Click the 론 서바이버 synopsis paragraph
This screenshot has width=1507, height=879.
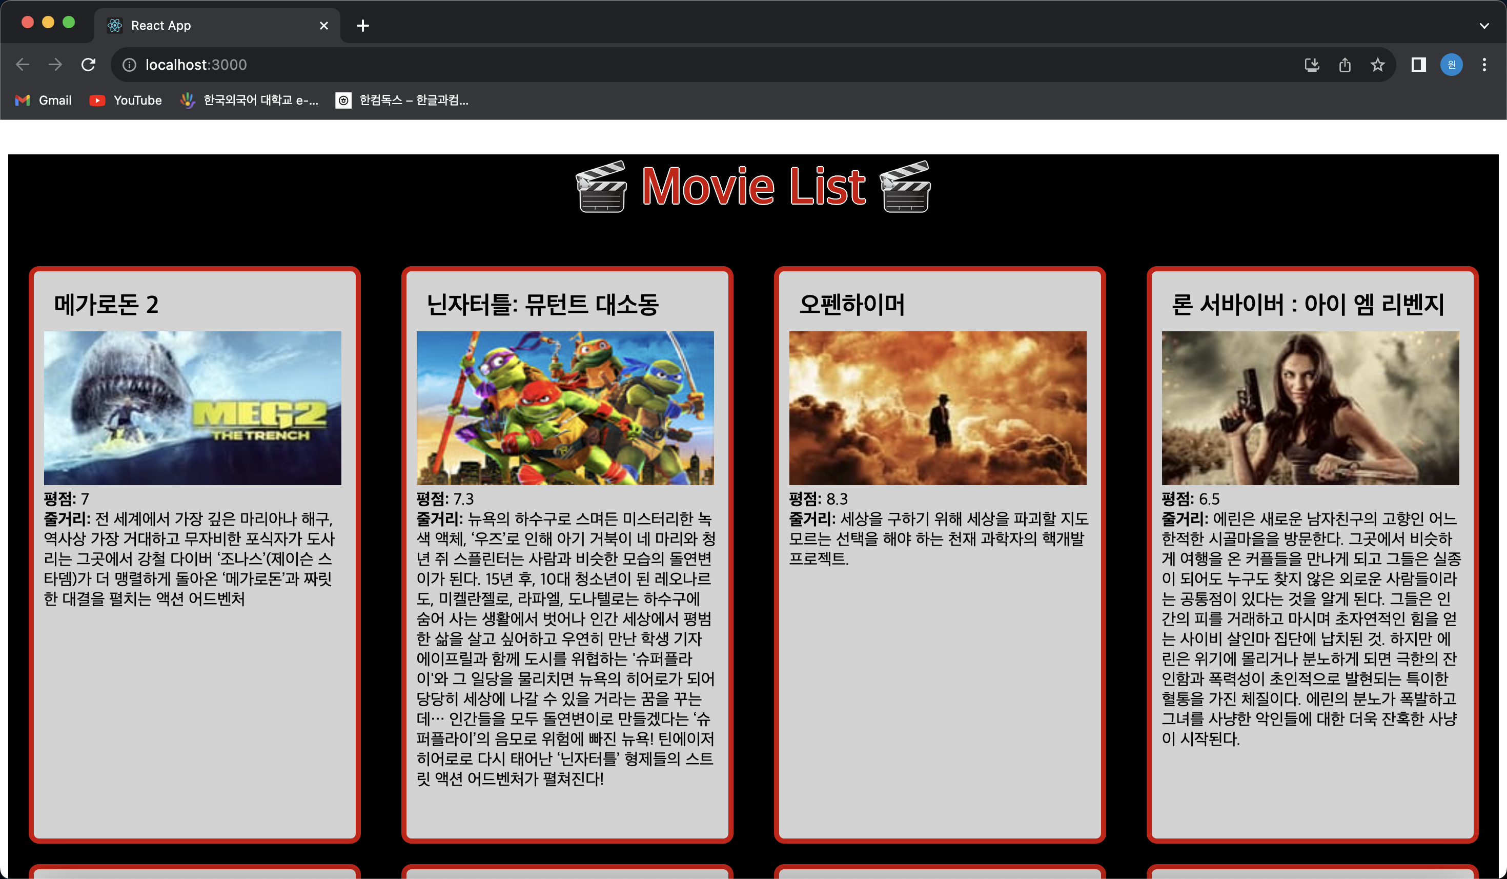(x=1311, y=628)
